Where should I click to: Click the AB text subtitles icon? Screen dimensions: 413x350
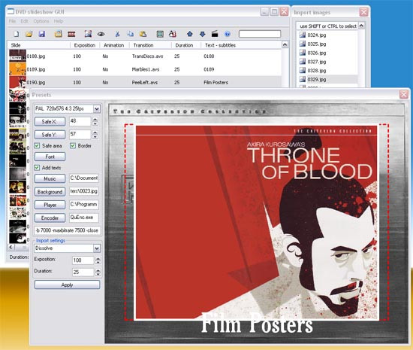click(173, 34)
